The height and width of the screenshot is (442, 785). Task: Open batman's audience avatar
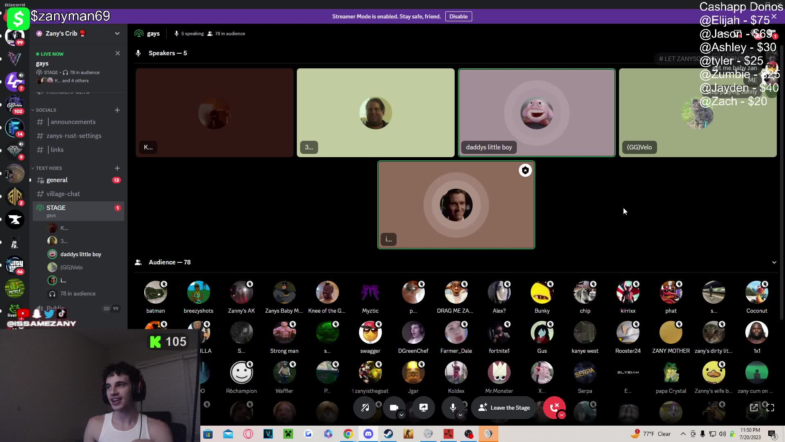[155, 292]
